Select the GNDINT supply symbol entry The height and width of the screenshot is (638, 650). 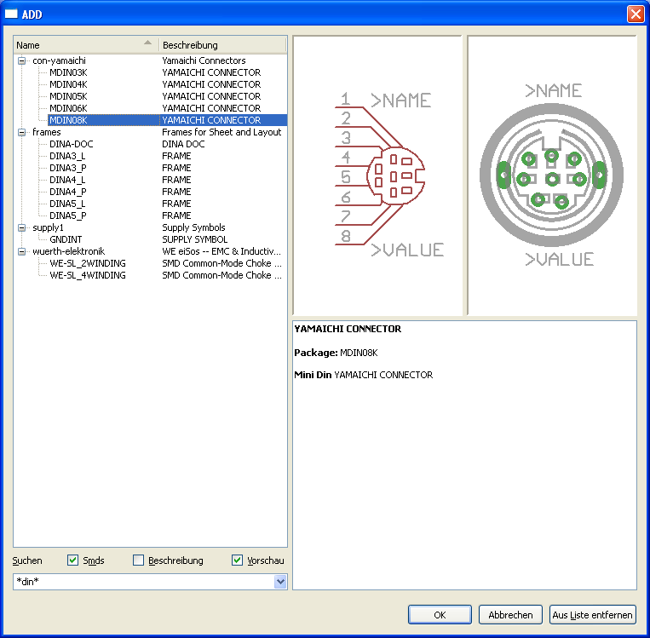click(x=66, y=239)
